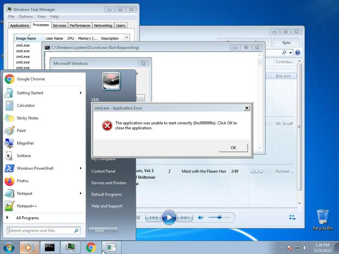This screenshot has height=254, width=339.
Task: Open Help and Support
Action: tap(107, 206)
